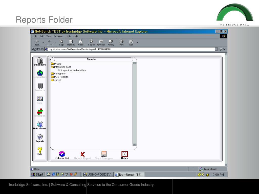Click the Delete Report red X icon
259x194 pixels.
point(83,154)
